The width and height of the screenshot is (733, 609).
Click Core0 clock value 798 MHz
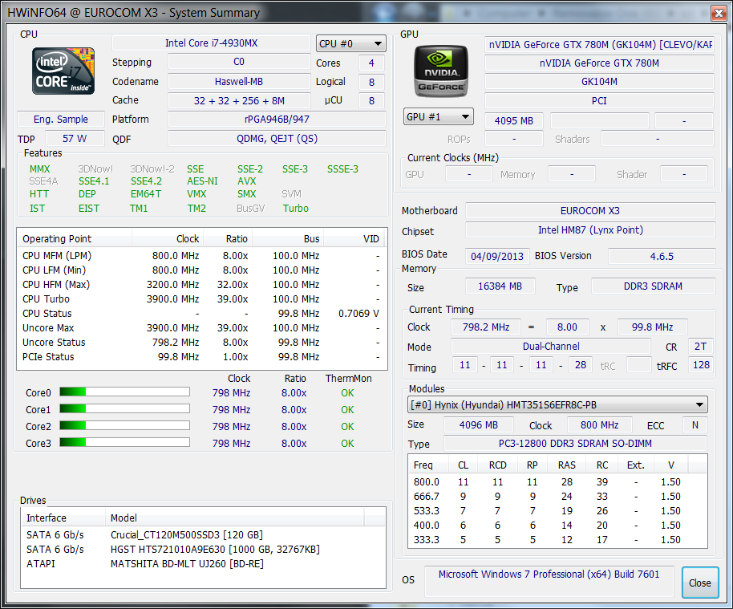232,393
